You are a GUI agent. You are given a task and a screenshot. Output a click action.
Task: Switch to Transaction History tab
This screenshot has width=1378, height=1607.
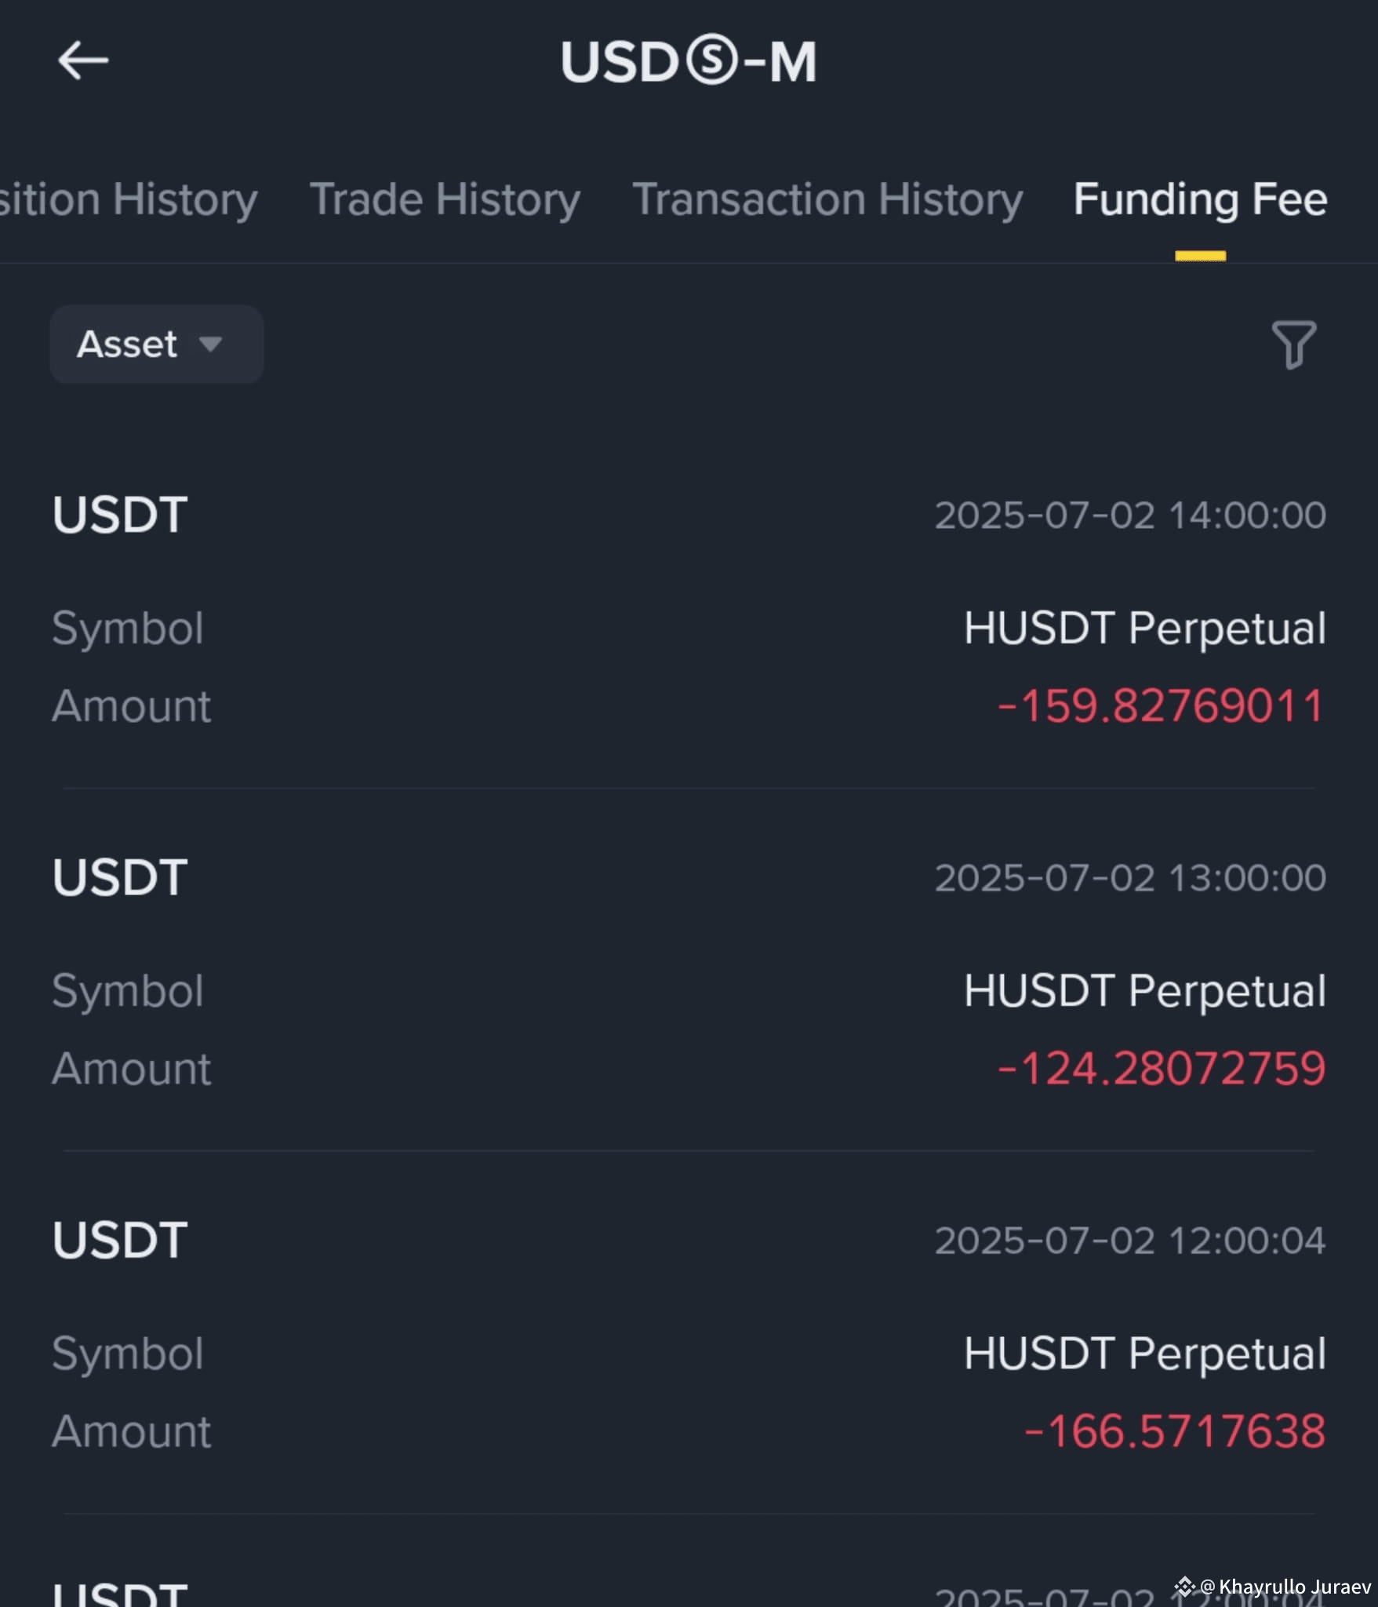(x=827, y=199)
